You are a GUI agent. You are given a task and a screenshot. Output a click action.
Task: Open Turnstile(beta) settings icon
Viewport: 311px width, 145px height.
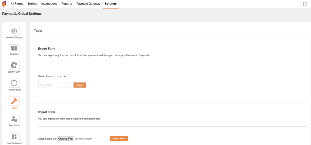click(x=14, y=83)
